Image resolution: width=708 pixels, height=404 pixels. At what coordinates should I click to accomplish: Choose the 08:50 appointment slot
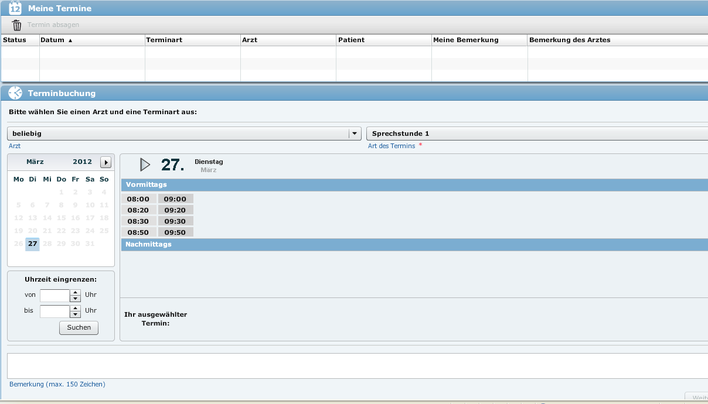pos(138,232)
